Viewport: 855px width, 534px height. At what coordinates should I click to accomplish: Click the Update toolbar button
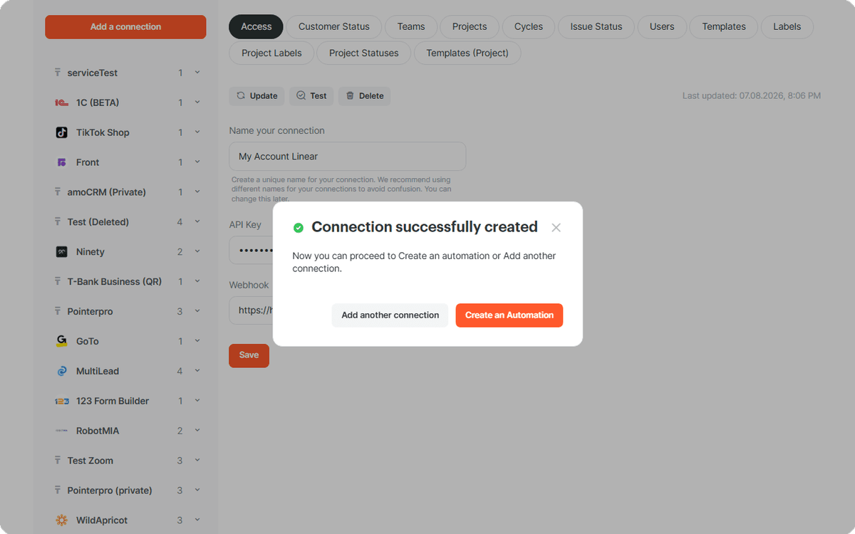click(256, 96)
